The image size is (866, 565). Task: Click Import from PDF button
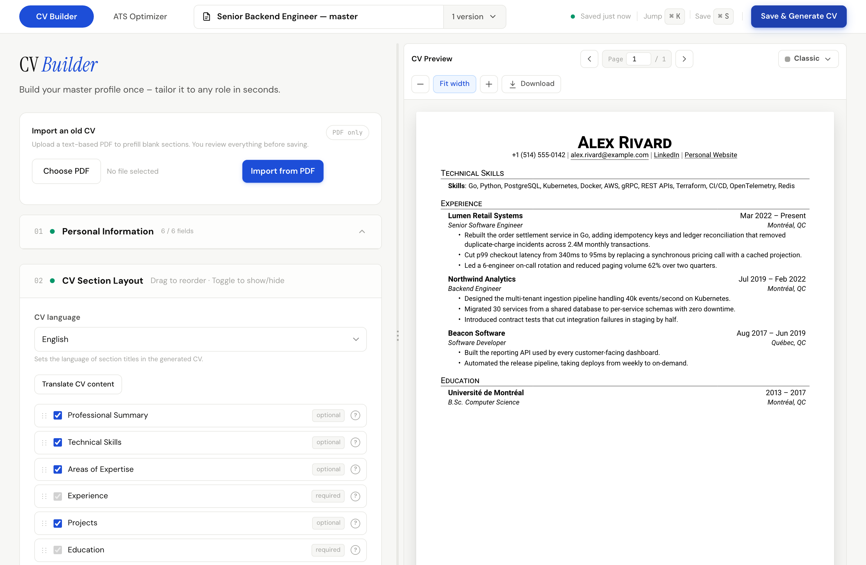283,171
